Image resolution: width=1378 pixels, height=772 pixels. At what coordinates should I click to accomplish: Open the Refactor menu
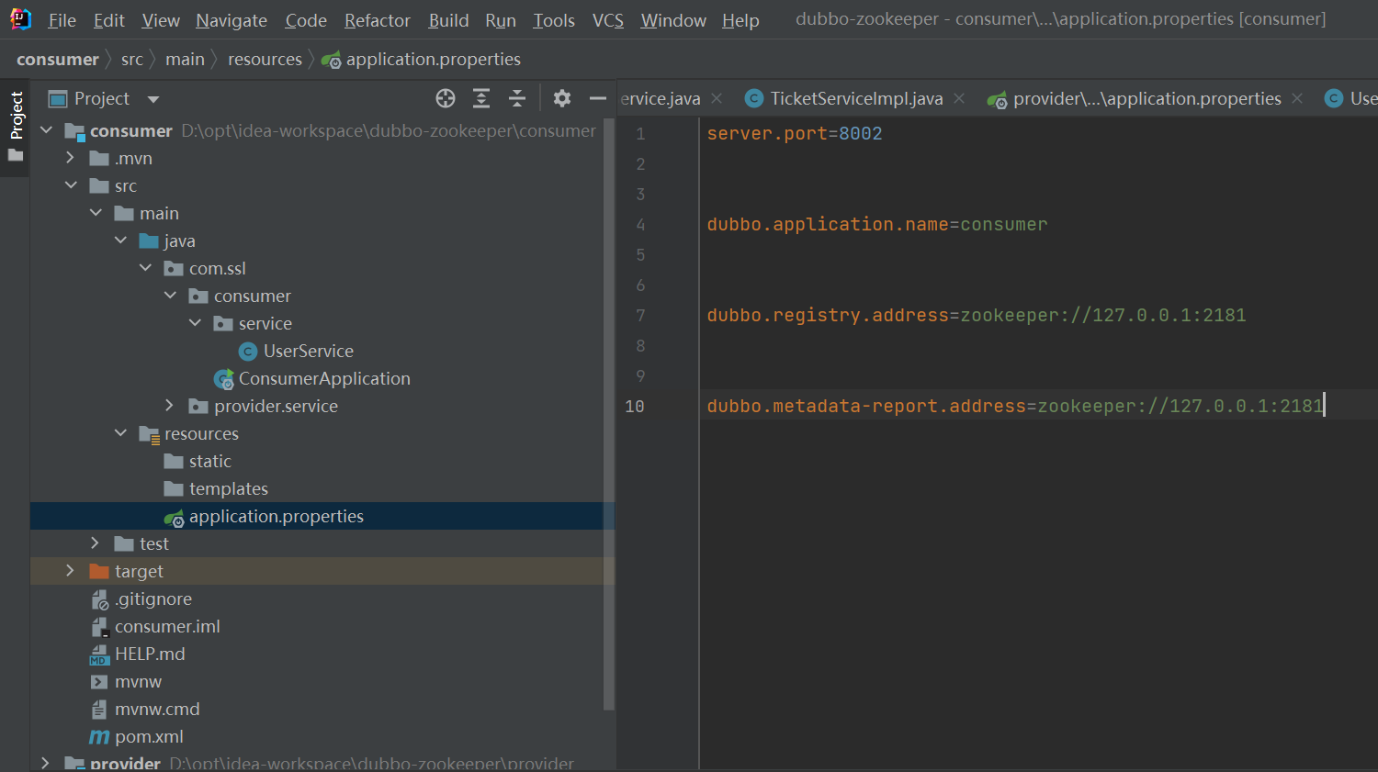click(378, 20)
